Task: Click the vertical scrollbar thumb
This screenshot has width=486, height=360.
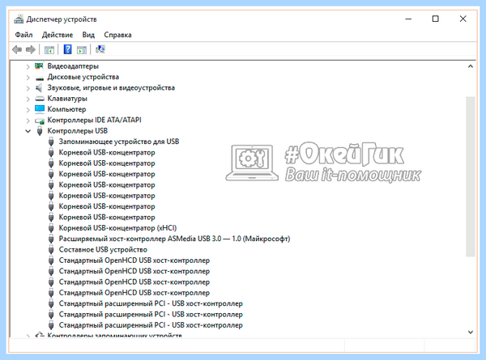Action: coord(471,176)
